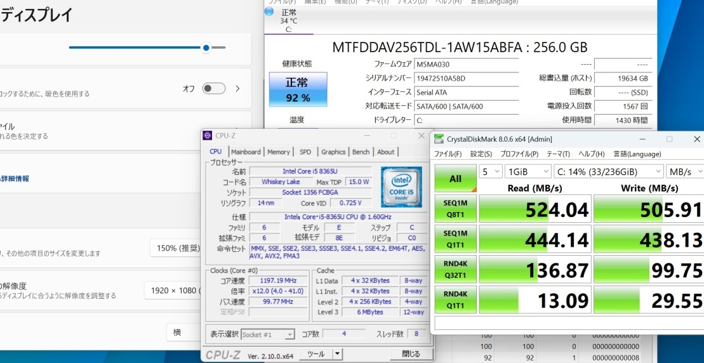Click the MTFDDAV256TDL-1AW15ABFA drive model heading
704x363 pixels.
[x=460, y=48]
